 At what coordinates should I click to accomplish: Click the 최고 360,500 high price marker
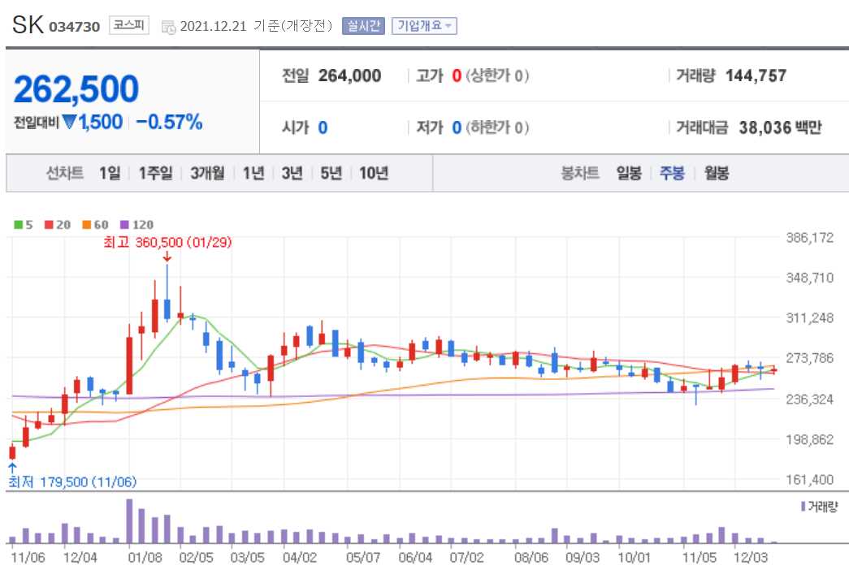(x=168, y=242)
